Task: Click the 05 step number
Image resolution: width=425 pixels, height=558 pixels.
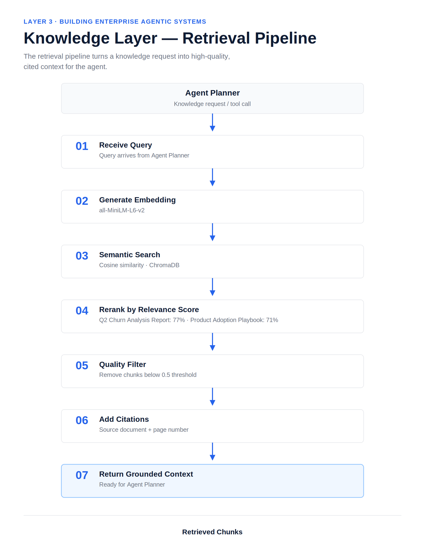Action: 82,365
